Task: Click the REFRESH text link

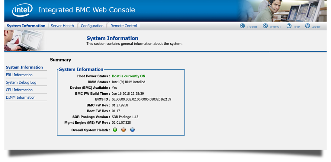Action: click(275, 27)
